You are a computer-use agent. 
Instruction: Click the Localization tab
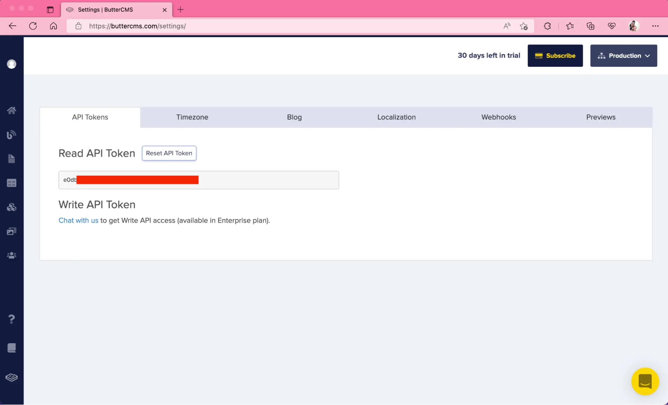coord(397,117)
